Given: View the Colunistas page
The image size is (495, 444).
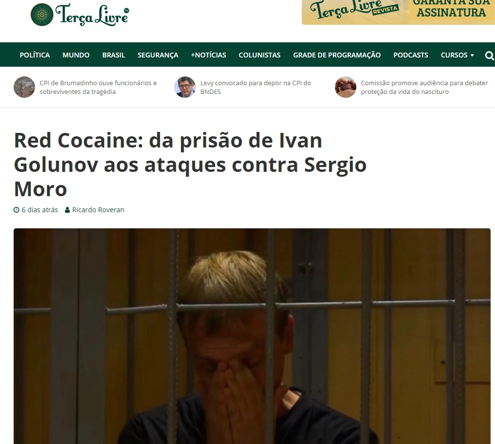Looking at the screenshot, I should tap(259, 55).
